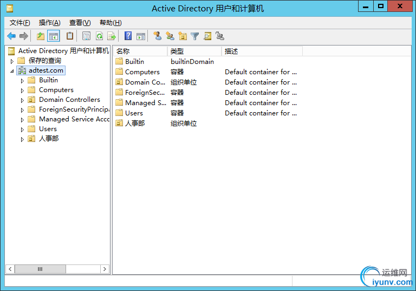The image size is (416, 291).
Task: Open Properties via toolbar icon
Action: [86, 36]
